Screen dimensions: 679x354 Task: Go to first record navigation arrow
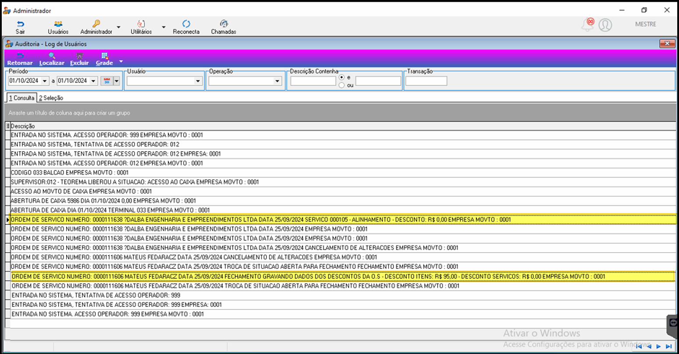click(x=639, y=347)
